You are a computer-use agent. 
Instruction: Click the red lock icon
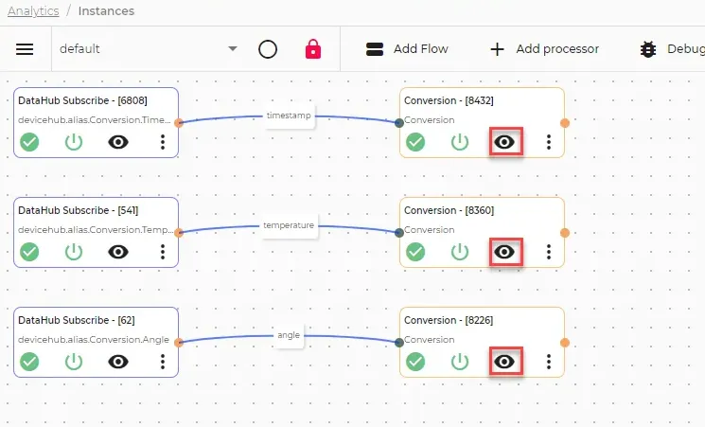[x=313, y=48]
